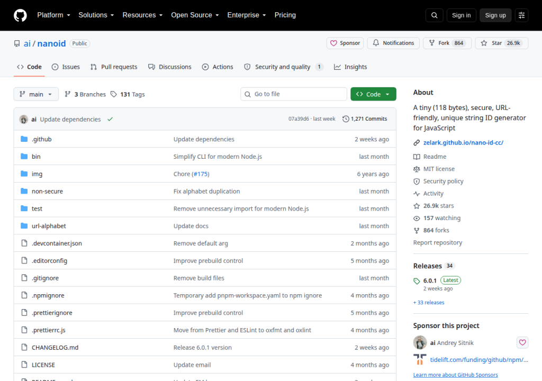Click Andrey Sitnik avatar in sponsors section
The width and height of the screenshot is (542, 381).
point(420,342)
